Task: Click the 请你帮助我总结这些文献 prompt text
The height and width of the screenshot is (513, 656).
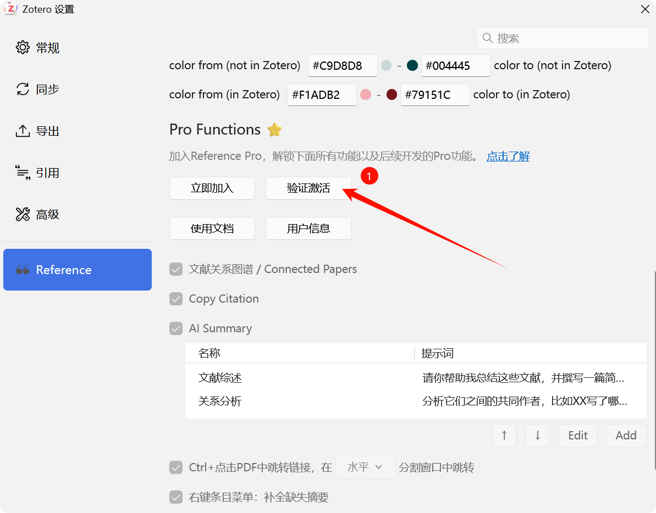Action: (x=523, y=378)
